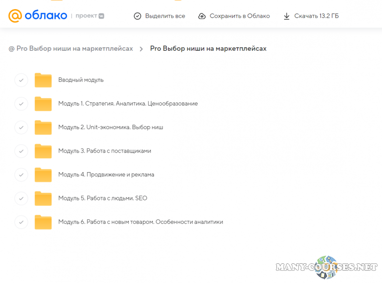Click the current folder breadcrumb title

tap(208, 49)
